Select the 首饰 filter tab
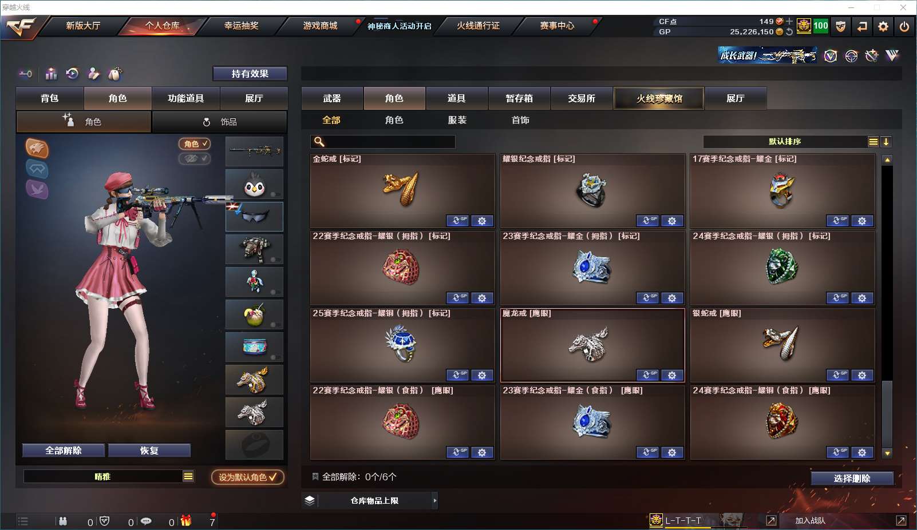 click(x=520, y=120)
